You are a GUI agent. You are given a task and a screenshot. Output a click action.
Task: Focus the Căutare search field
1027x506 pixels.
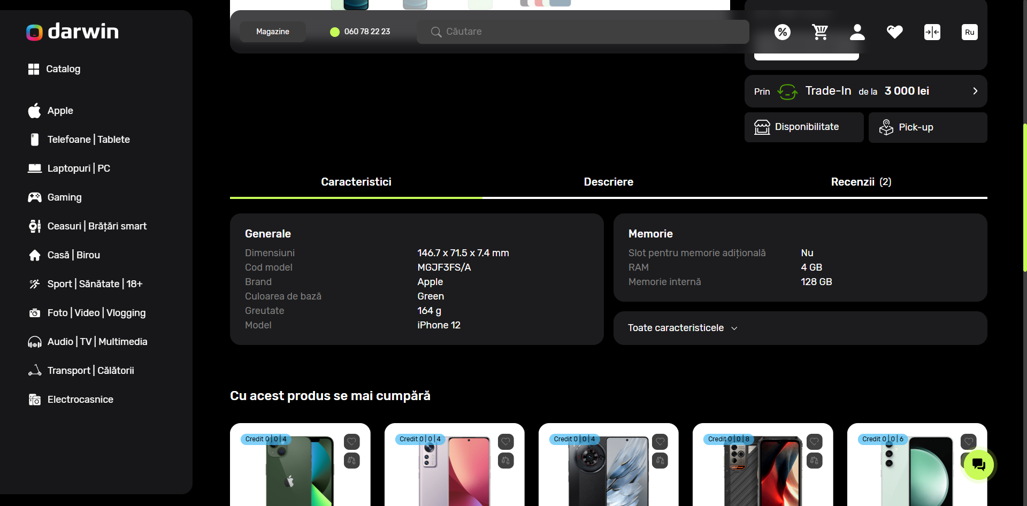click(583, 32)
